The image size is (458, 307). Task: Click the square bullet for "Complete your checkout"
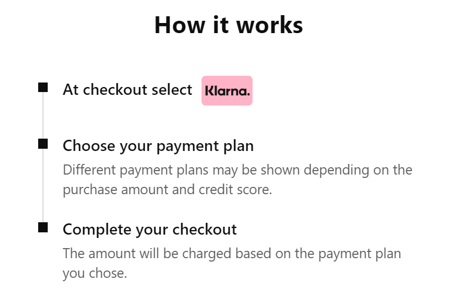click(43, 227)
